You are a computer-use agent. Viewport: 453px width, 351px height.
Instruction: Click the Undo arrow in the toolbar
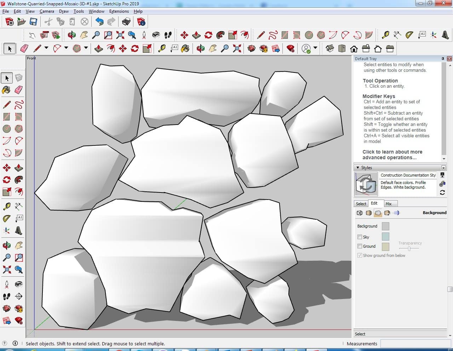[99, 22]
